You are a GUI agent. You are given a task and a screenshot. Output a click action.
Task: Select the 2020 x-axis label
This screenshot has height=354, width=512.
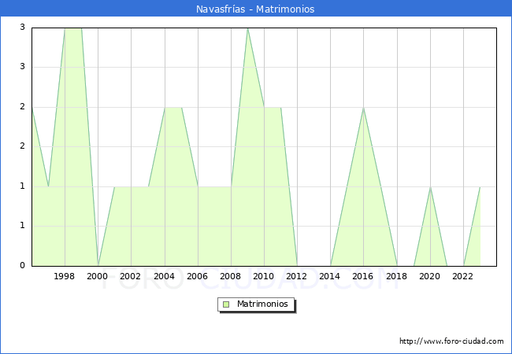(x=429, y=276)
